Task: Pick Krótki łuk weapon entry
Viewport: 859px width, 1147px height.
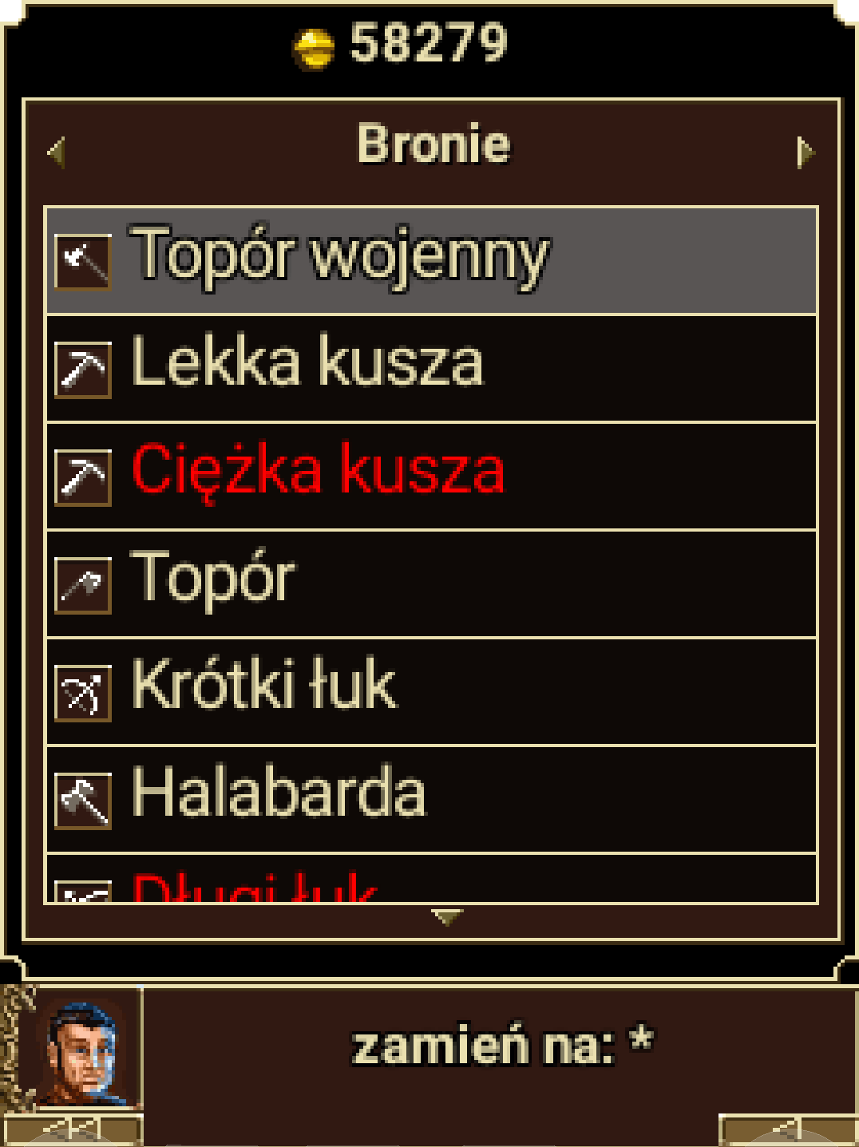Action: click(x=431, y=692)
